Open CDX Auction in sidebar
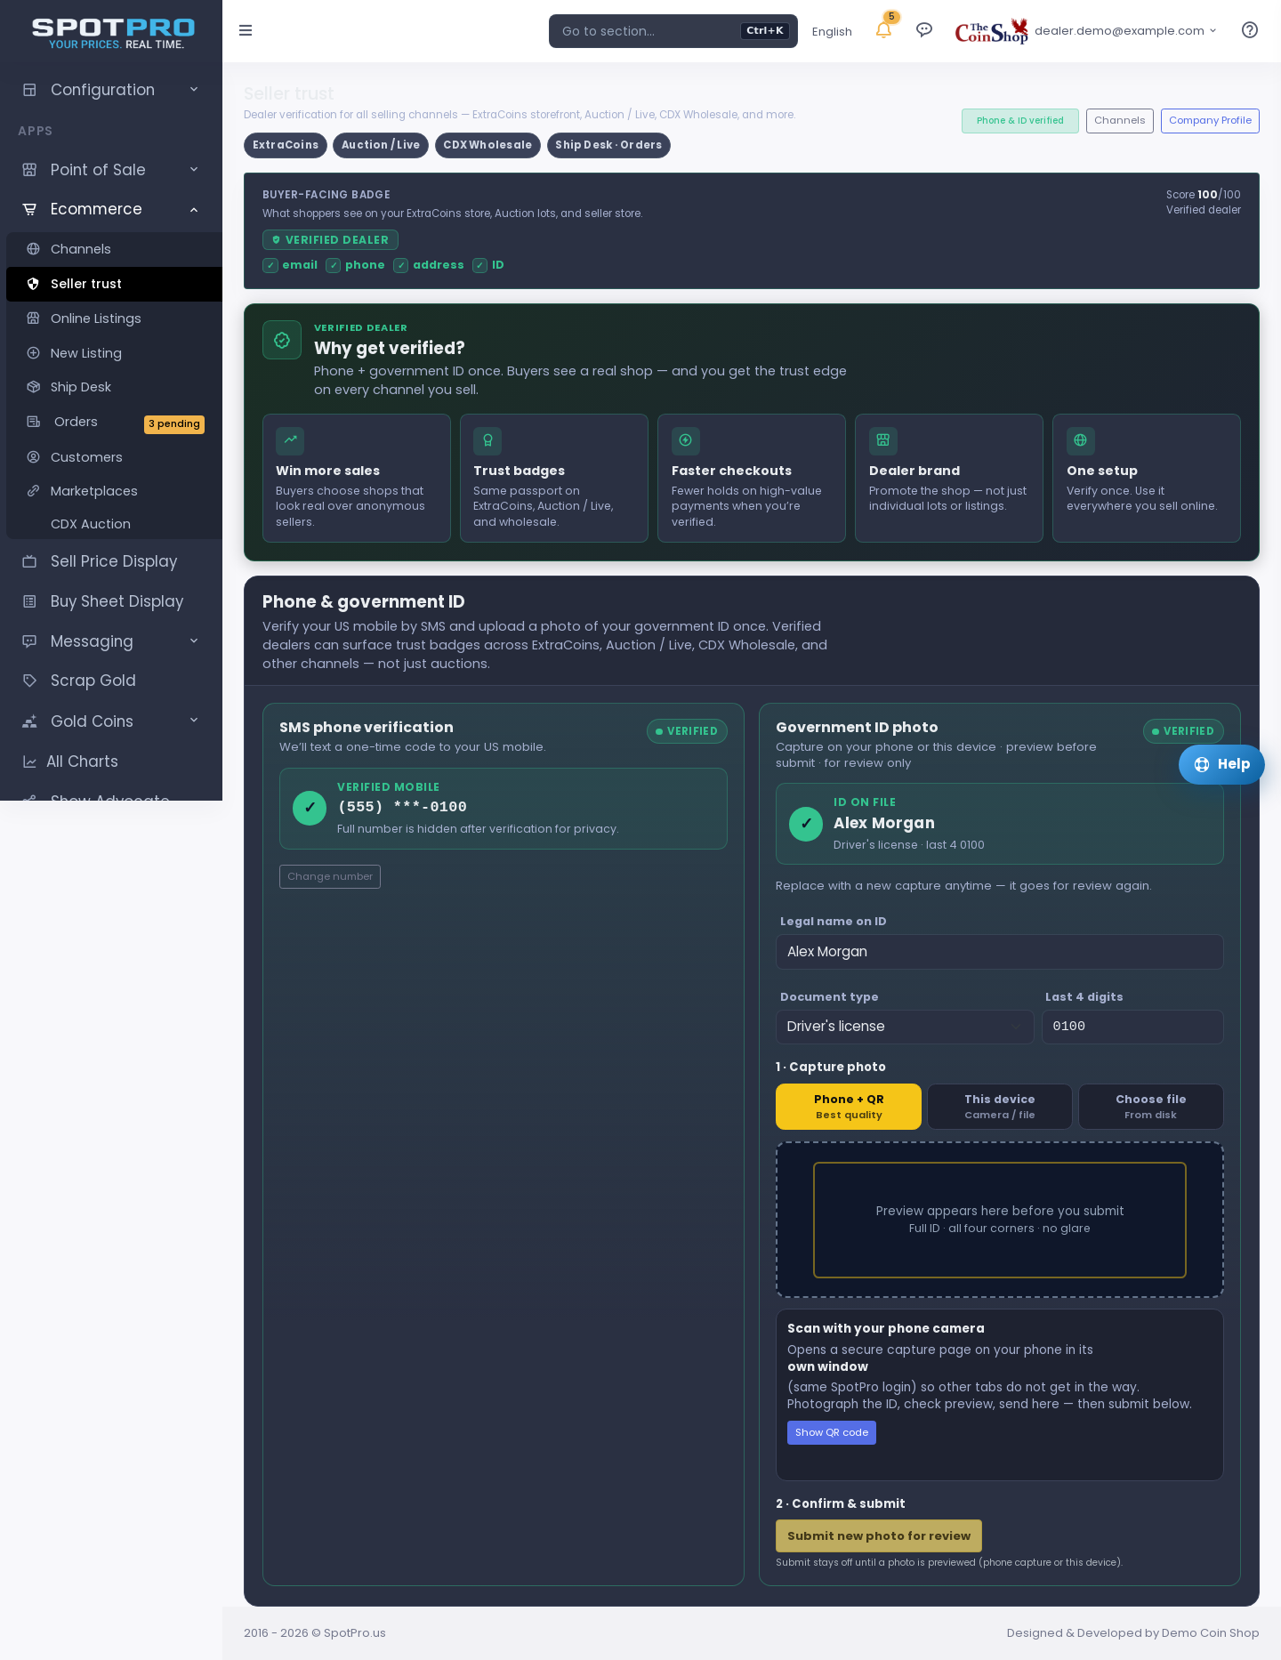Image resolution: width=1281 pixels, height=1660 pixels. coord(91,524)
